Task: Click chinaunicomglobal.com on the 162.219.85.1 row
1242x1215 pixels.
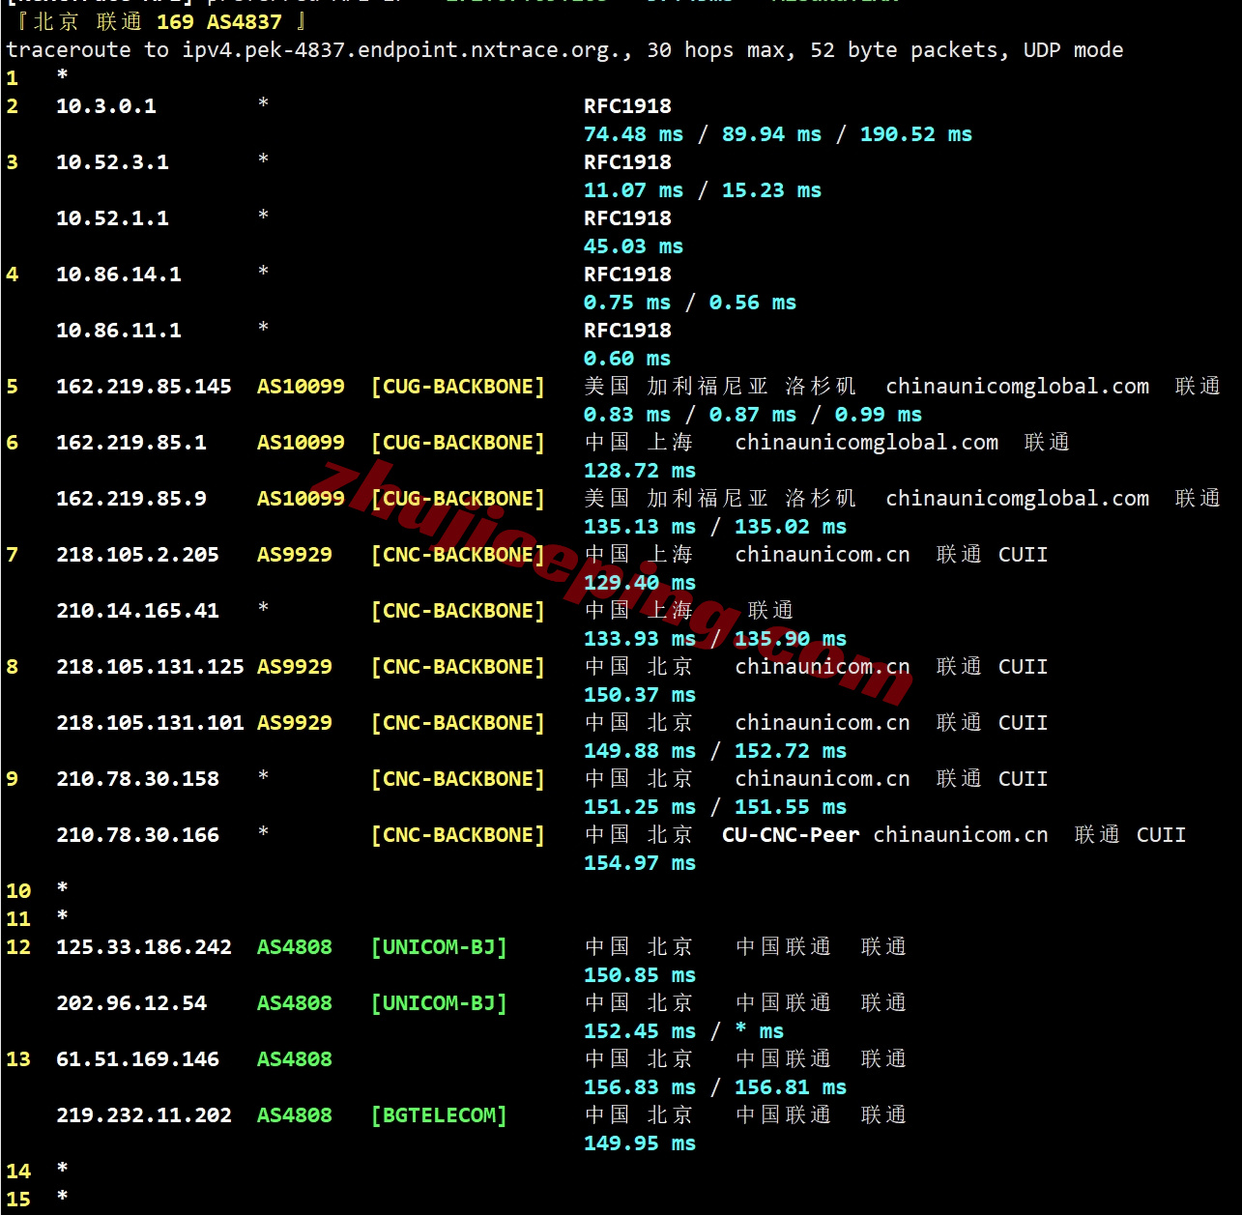Action: [867, 443]
